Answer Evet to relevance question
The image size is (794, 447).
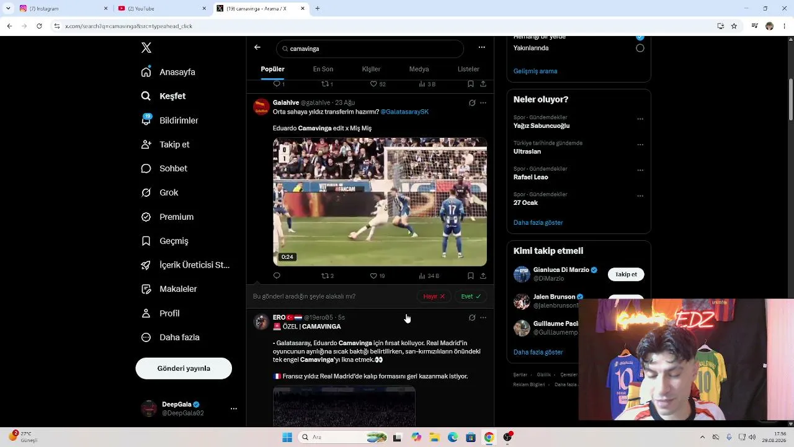471,297
